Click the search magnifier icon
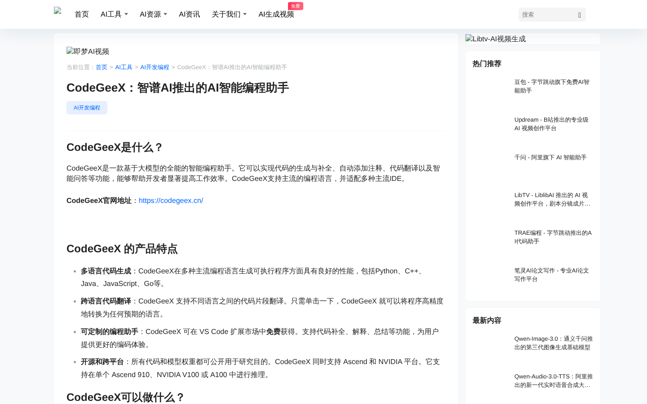 (580, 15)
